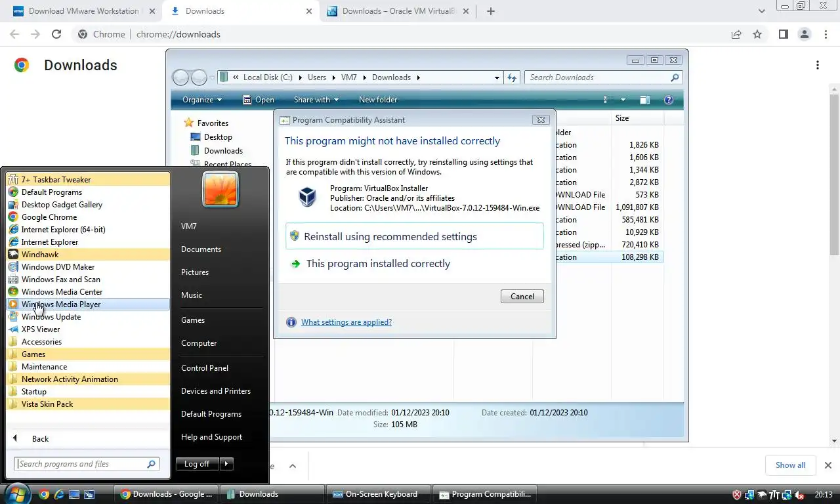This screenshot has height=504, width=840.
Task: Open the Chrome profile icon
Action: [804, 34]
